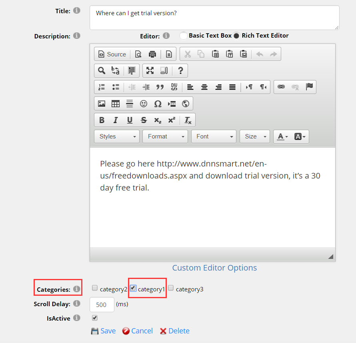Open the text color picker
Screen dimensions: 356x343
point(282,136)
